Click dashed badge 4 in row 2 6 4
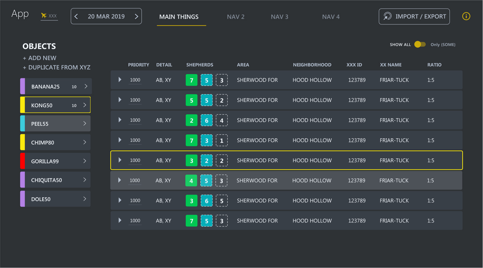This screenshot has height=268, width=483. tap(222, 120)
